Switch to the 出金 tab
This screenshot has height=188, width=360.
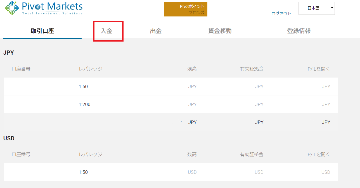point(156,31)
